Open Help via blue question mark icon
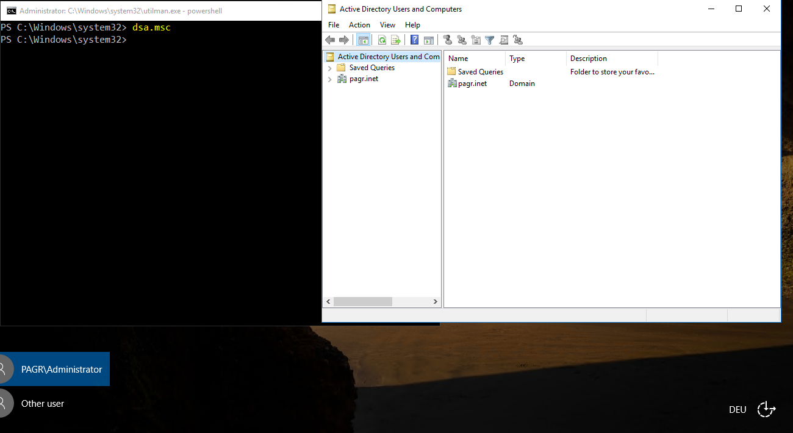793x433 pixels. tap(414, 40)
